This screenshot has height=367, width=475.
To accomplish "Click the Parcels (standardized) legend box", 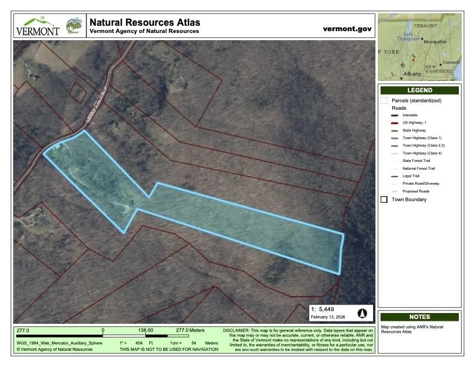I will pyautogui.click(x=384, y=101).
